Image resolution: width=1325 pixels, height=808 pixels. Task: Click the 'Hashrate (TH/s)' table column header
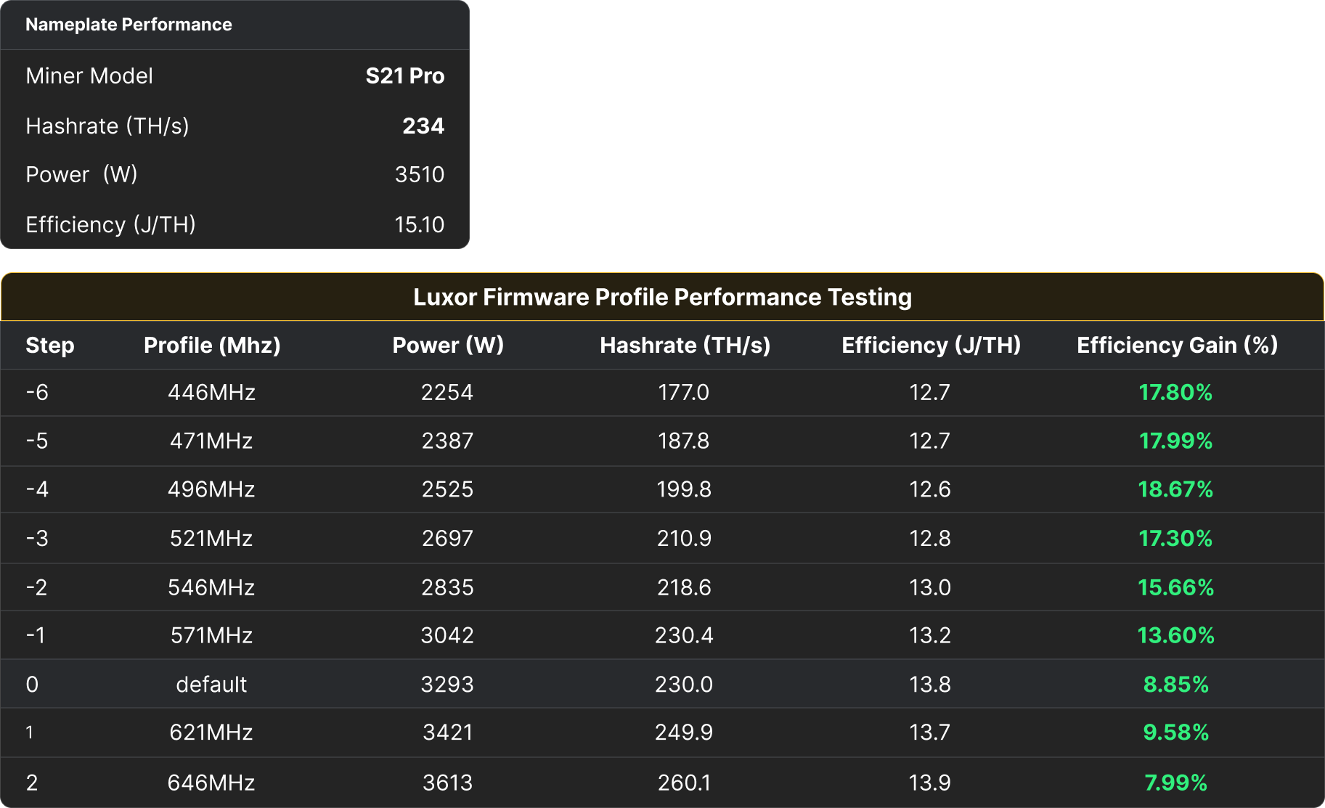point(685,345)
